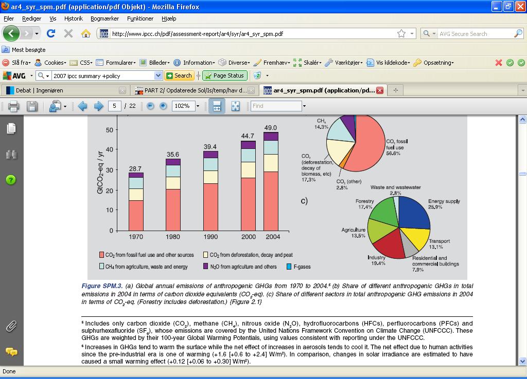Start AVG Secure Search with magnifier icon
527x379 pixels.
[518, 33]
